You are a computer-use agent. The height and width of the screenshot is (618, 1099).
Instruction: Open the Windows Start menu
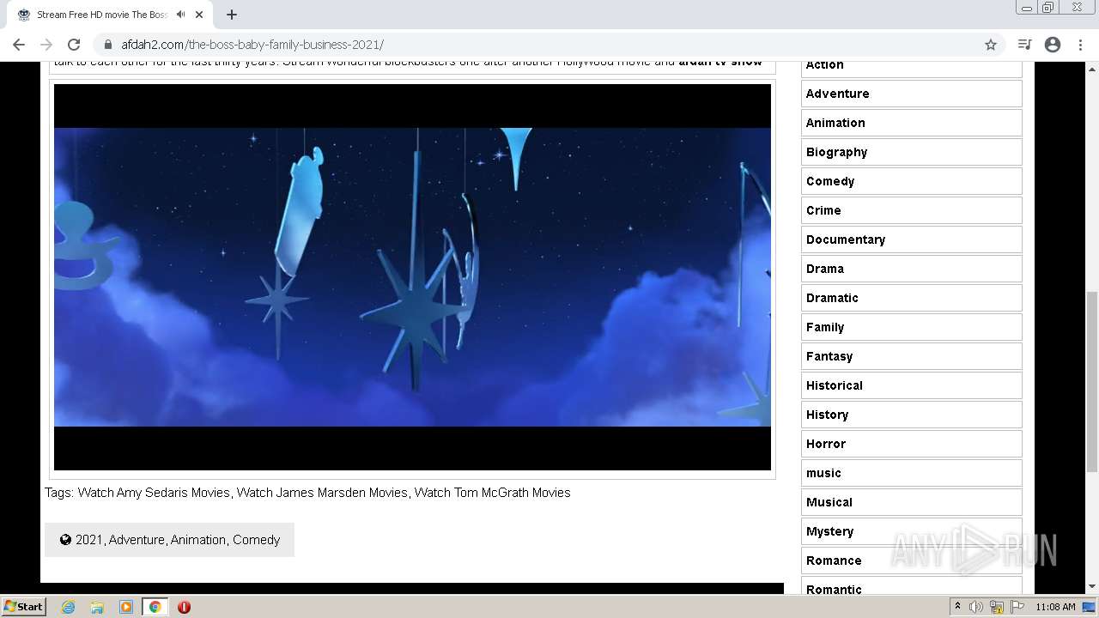pos(23,607)
